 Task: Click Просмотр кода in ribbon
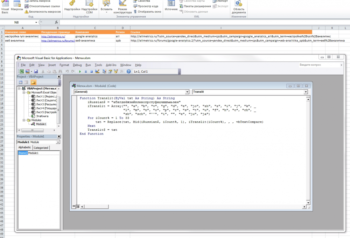point(146,6)
